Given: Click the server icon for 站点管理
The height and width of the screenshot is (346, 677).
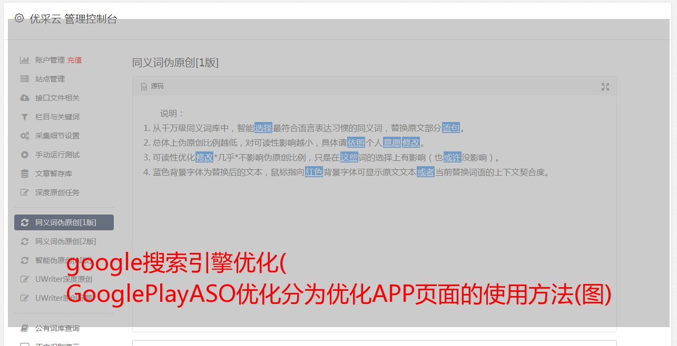Looking at the screenshot, I should [x=24, y=79].
